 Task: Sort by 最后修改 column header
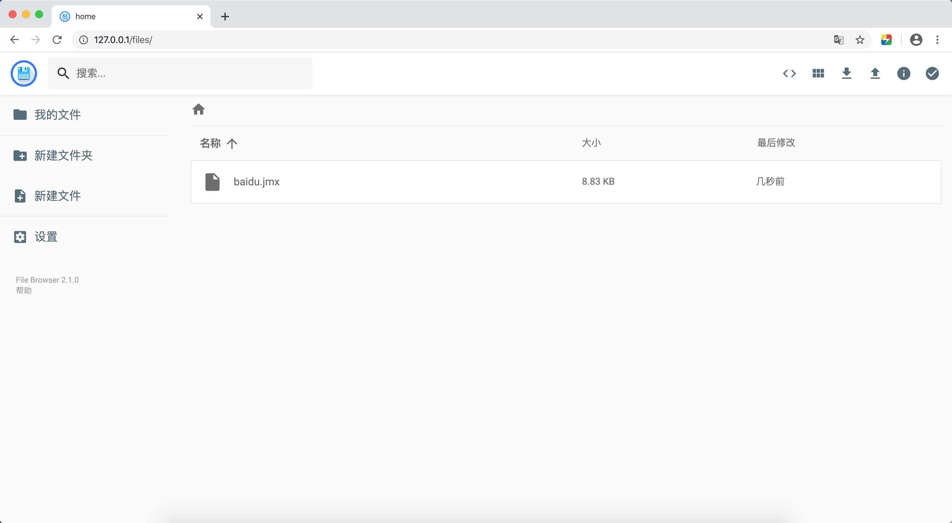point(776,143)
